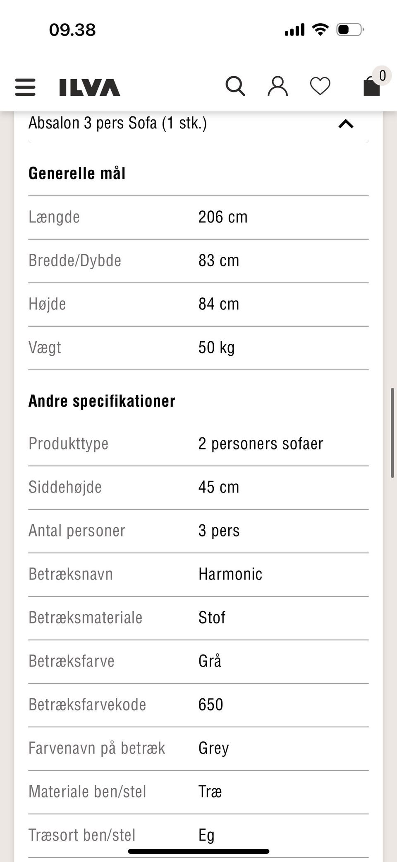The image size is (397, 862).
Task: Open the shopping bag icon
Action: (371, 87)
